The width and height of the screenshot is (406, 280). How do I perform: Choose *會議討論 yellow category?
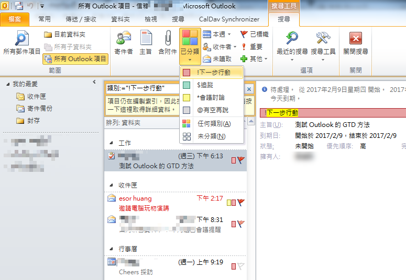(212, 98)
